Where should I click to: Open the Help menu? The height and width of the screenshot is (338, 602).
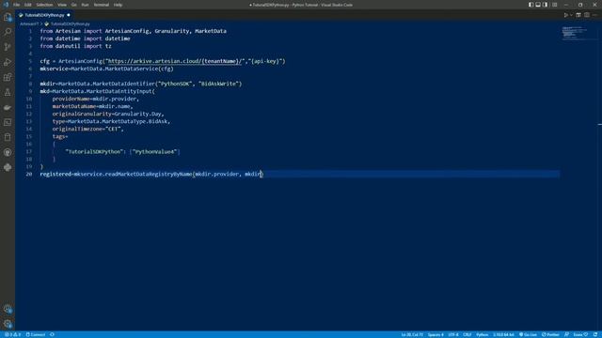(118, 5)
